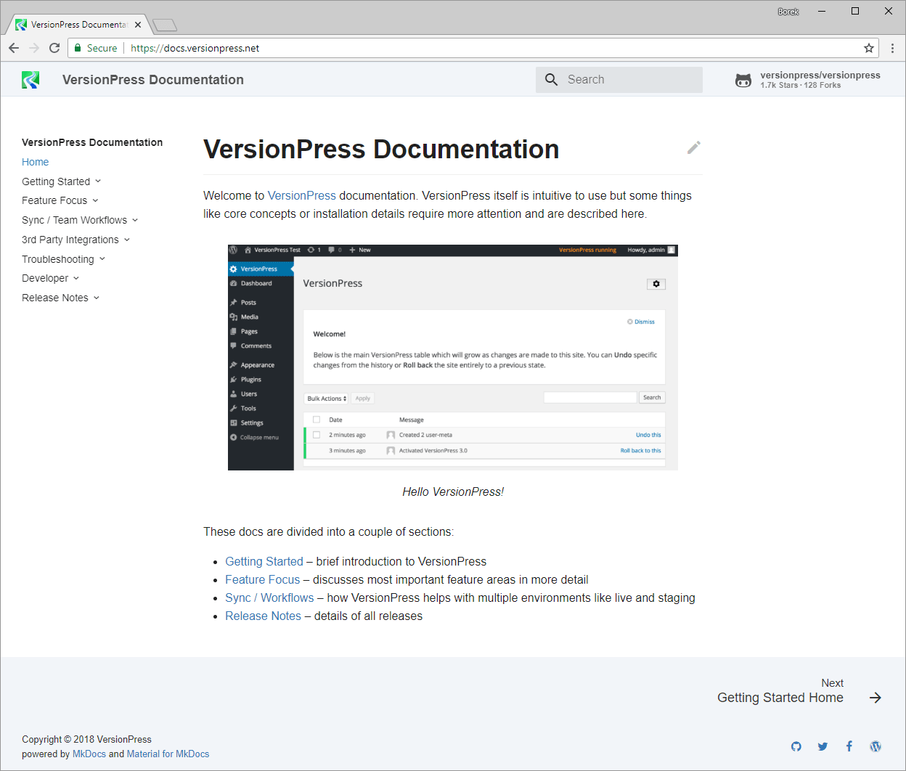Click the VersionPress link in intro text
The image size is (906, 771).
[x=302, y=195]
